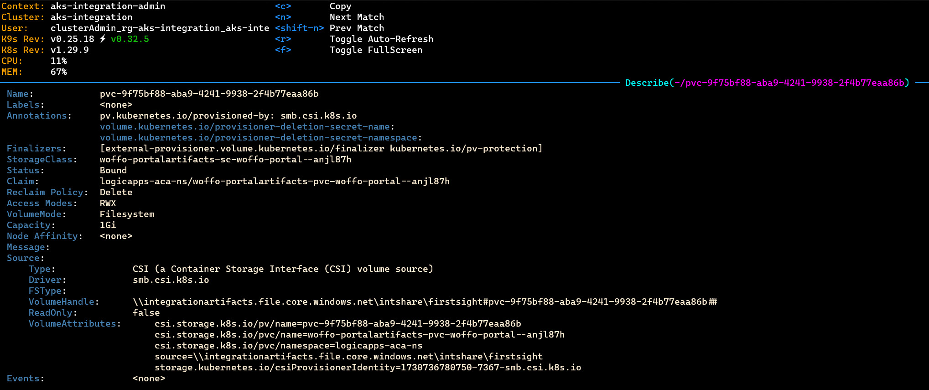This screenshot has width=929, height=390.
Task: Toggle Auto-Refresh via the <r> hint
Action: click(283, 39)
